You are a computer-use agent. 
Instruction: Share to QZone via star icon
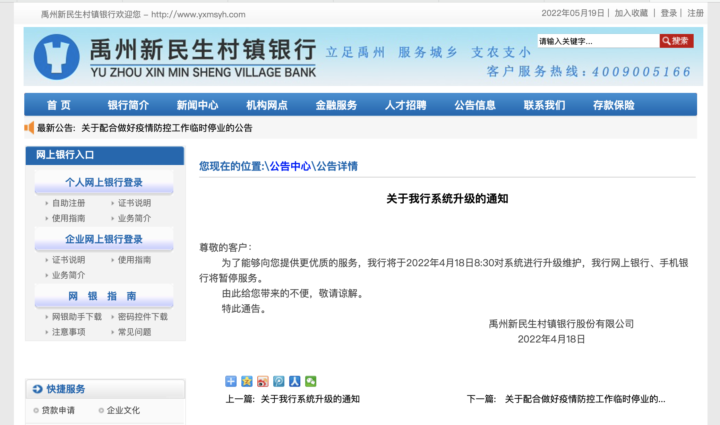pos(247,381)
